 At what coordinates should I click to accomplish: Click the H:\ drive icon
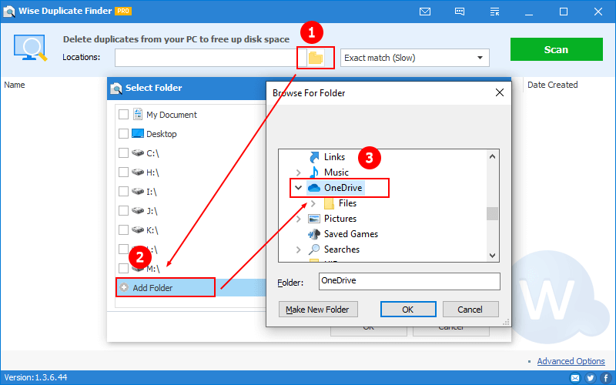(138, 172)
